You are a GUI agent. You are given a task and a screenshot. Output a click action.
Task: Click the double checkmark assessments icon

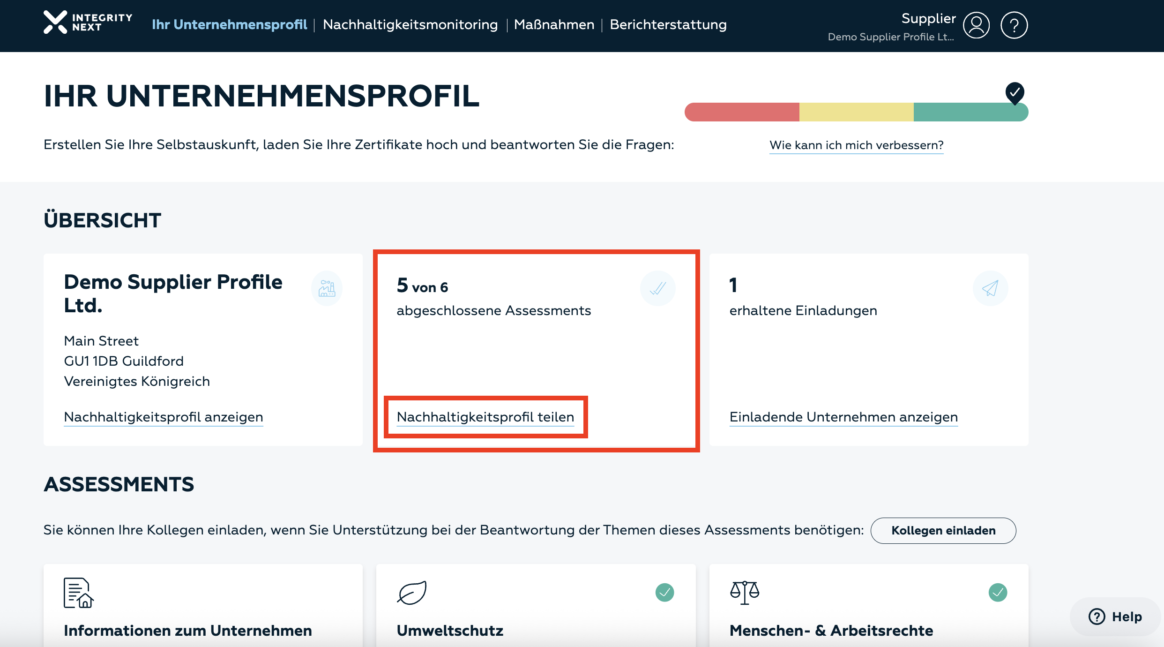coord(658,288)
